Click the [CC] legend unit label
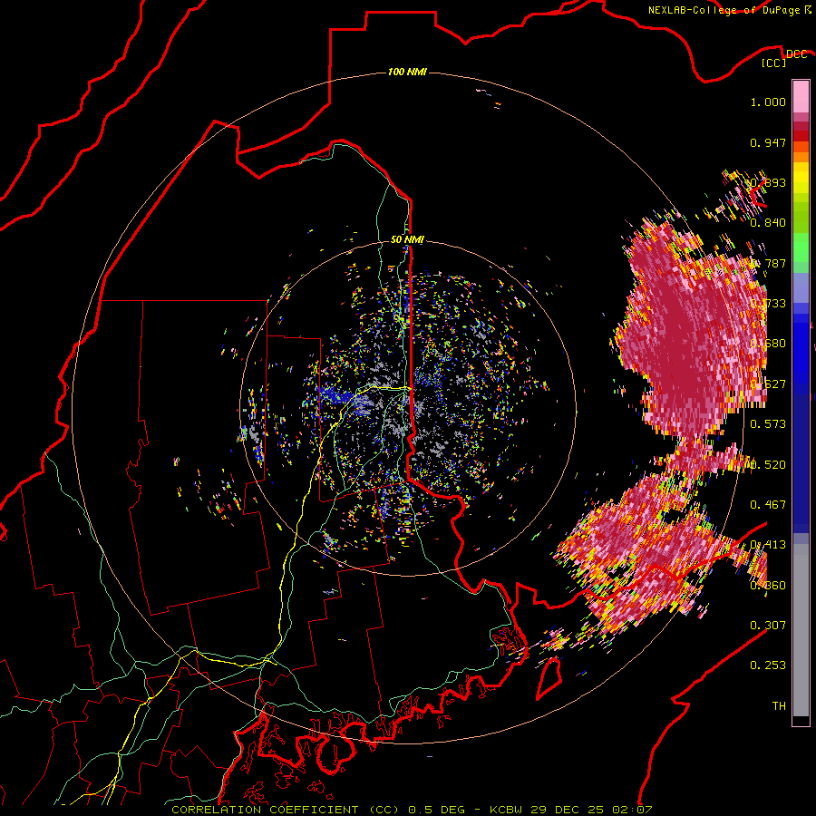 tap(773, 63)
